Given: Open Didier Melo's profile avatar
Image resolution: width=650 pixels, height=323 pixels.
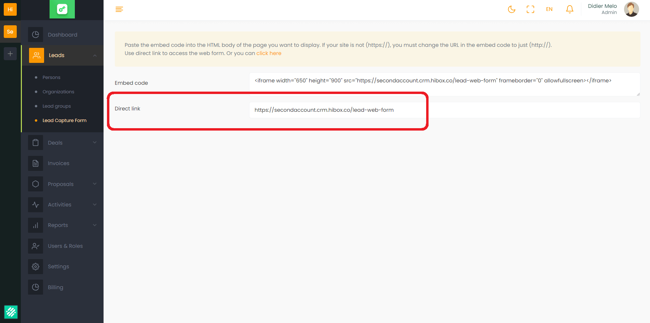Looking at the screenshot, I should [631, 9].
